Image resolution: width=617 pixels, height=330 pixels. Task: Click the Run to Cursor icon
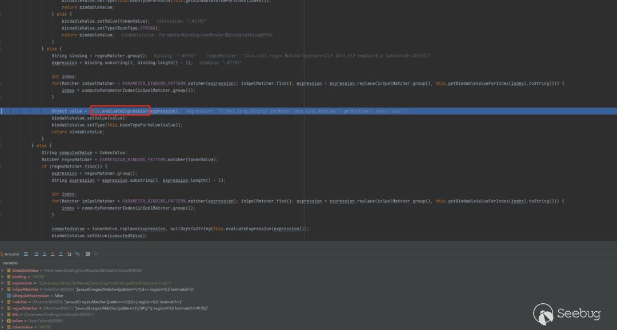click(x=77, y=254)
